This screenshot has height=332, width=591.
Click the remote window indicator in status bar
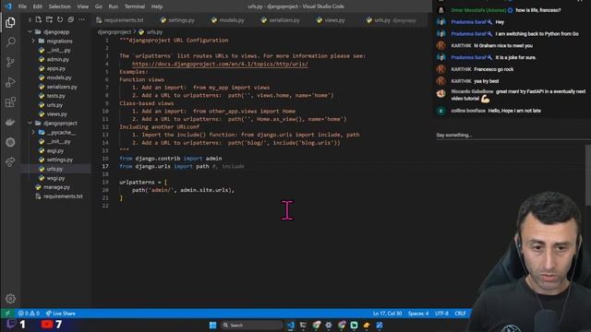pyautogui.click(x=7, y=314)
